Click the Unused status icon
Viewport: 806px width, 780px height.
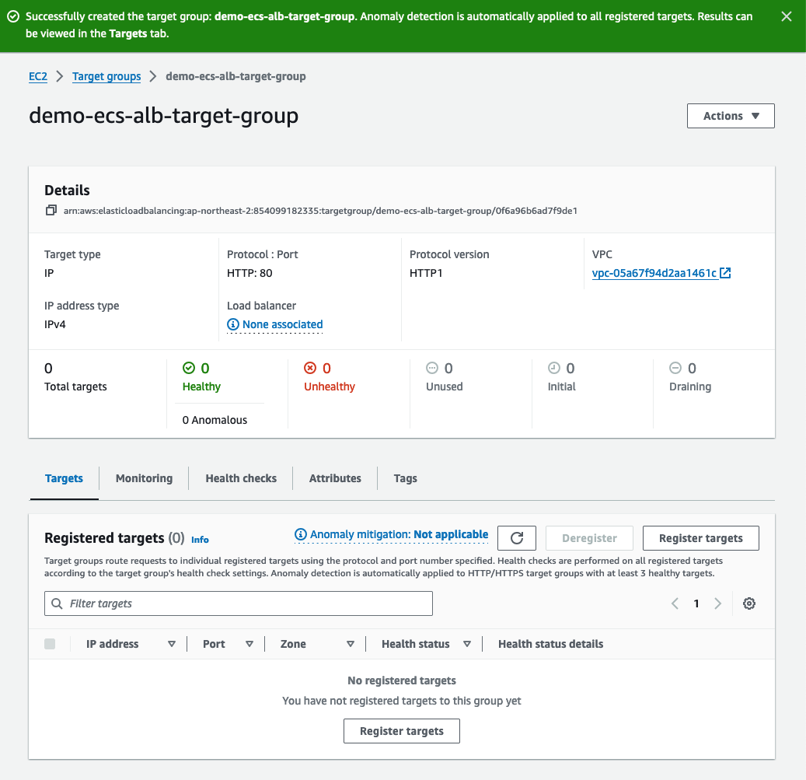click(432, 368)
